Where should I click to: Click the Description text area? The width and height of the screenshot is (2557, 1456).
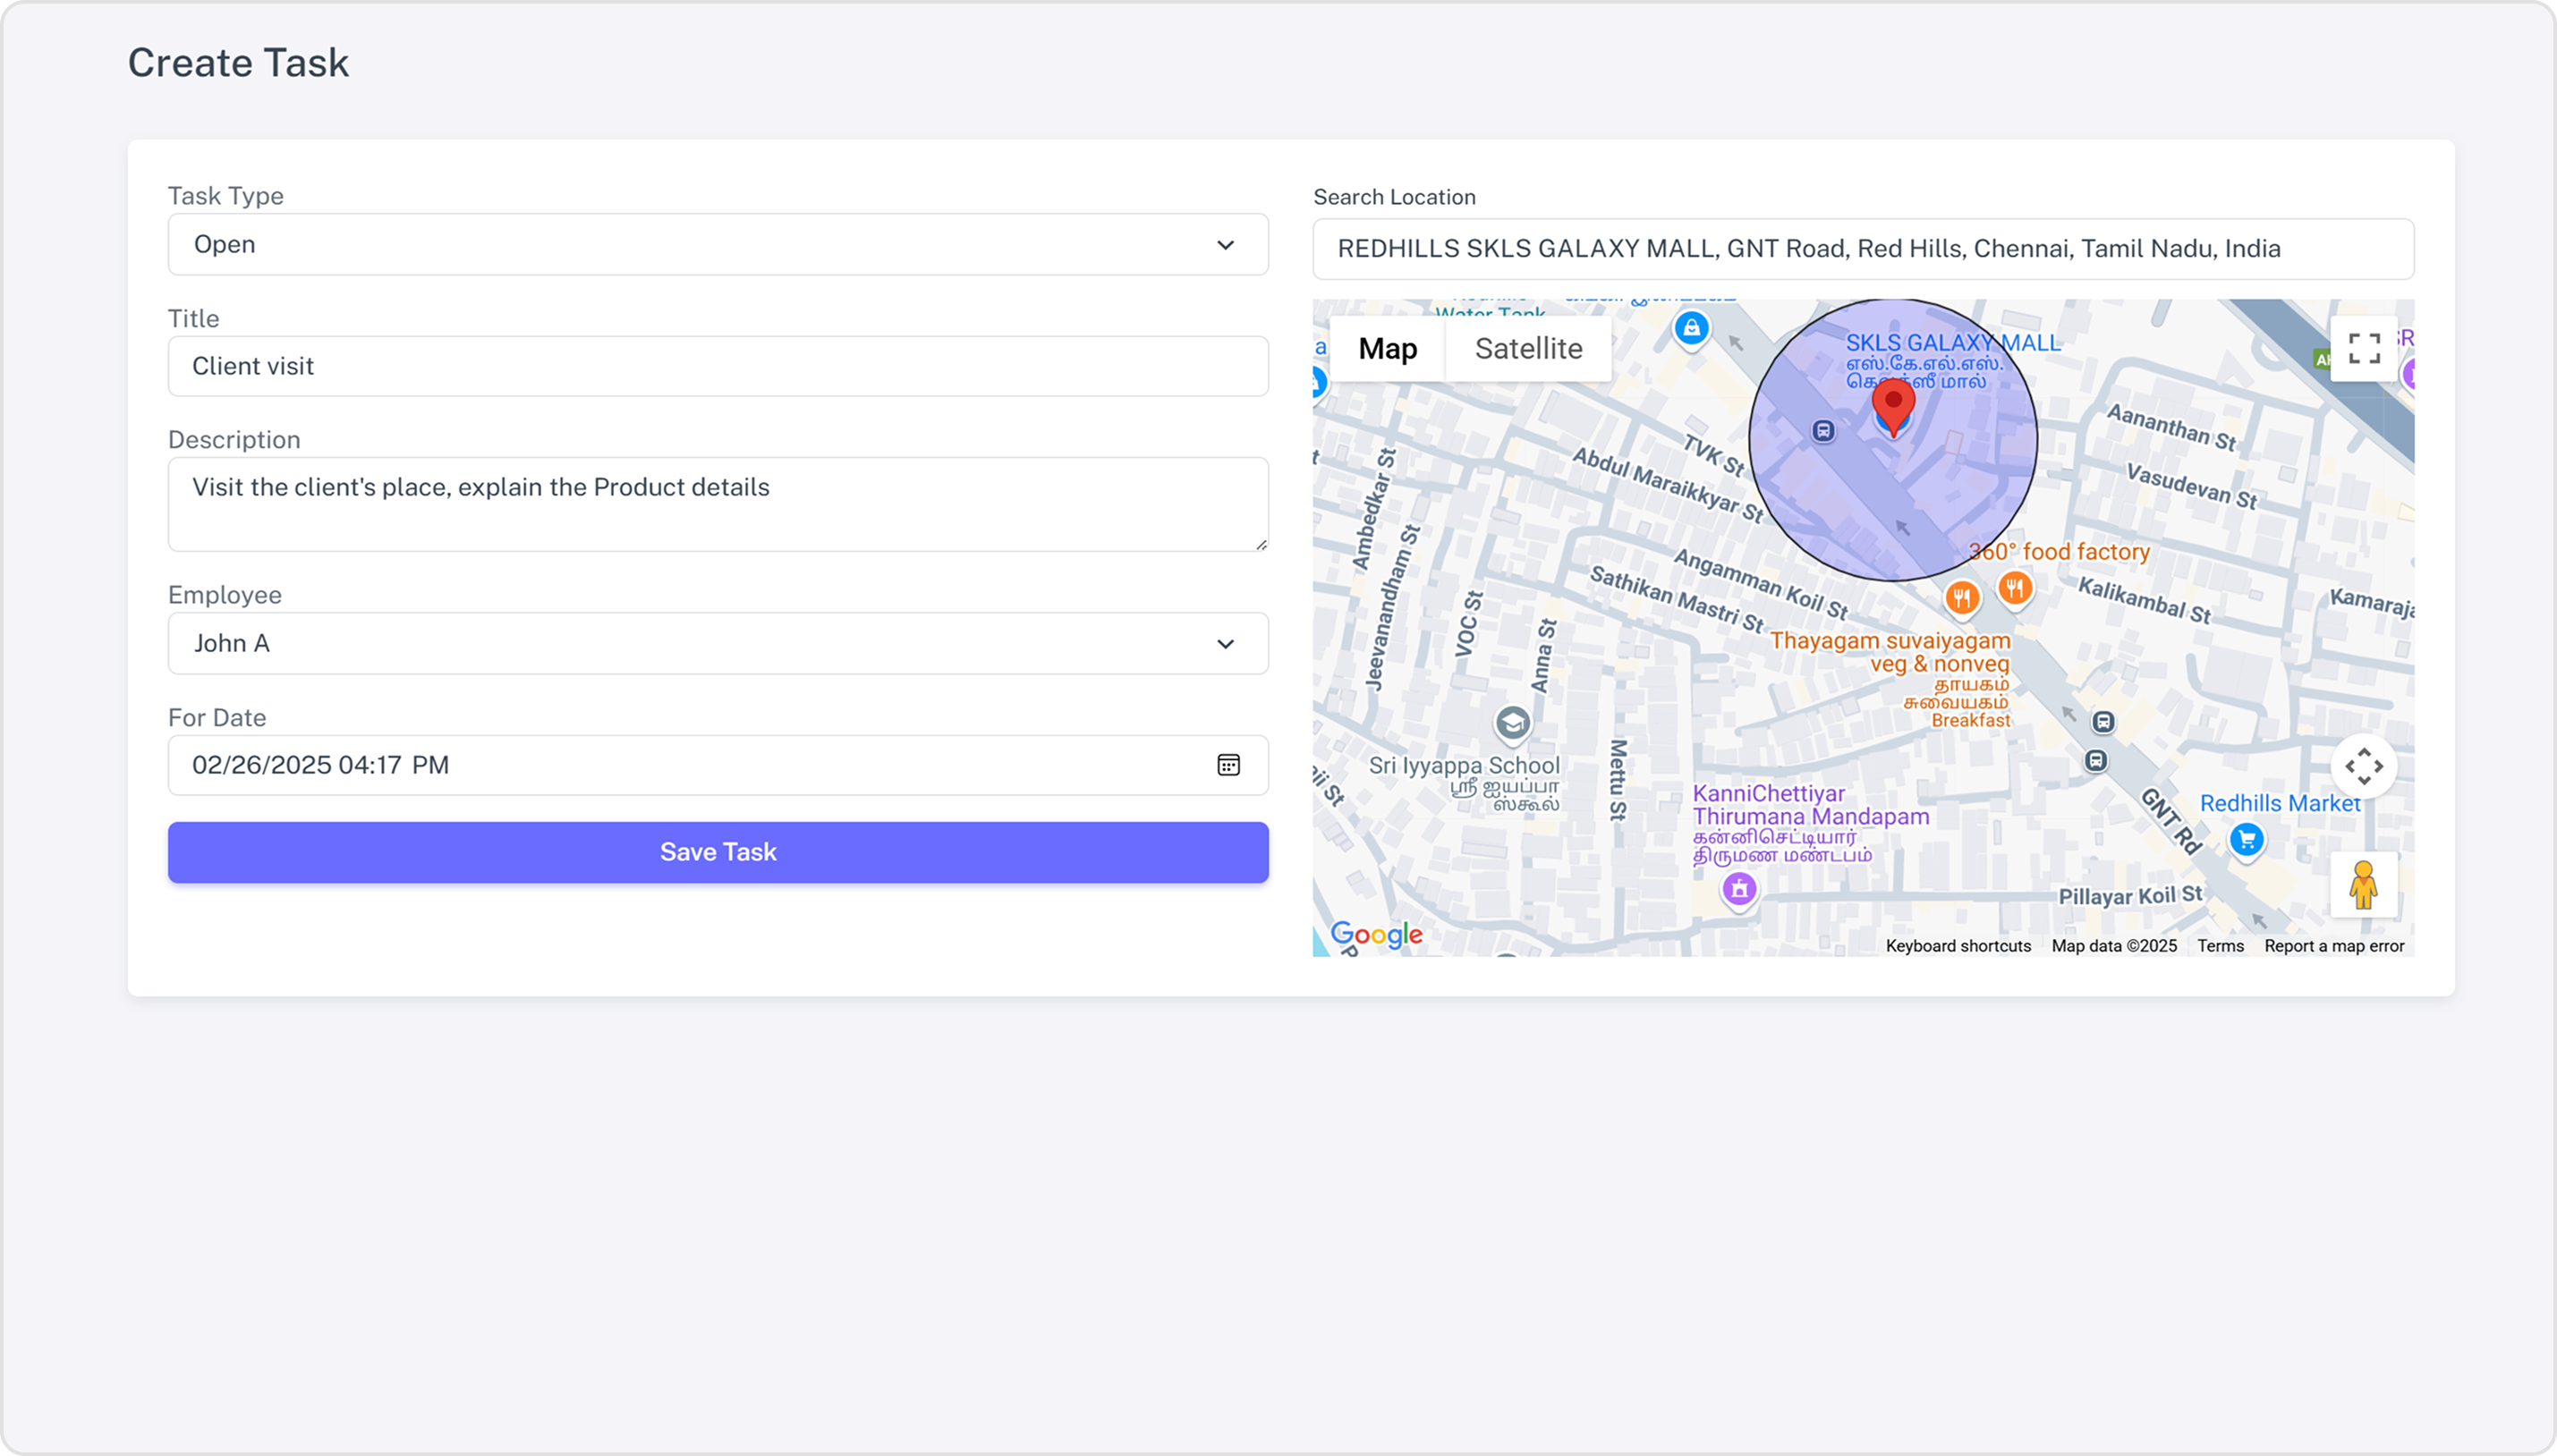coord(718,504)
